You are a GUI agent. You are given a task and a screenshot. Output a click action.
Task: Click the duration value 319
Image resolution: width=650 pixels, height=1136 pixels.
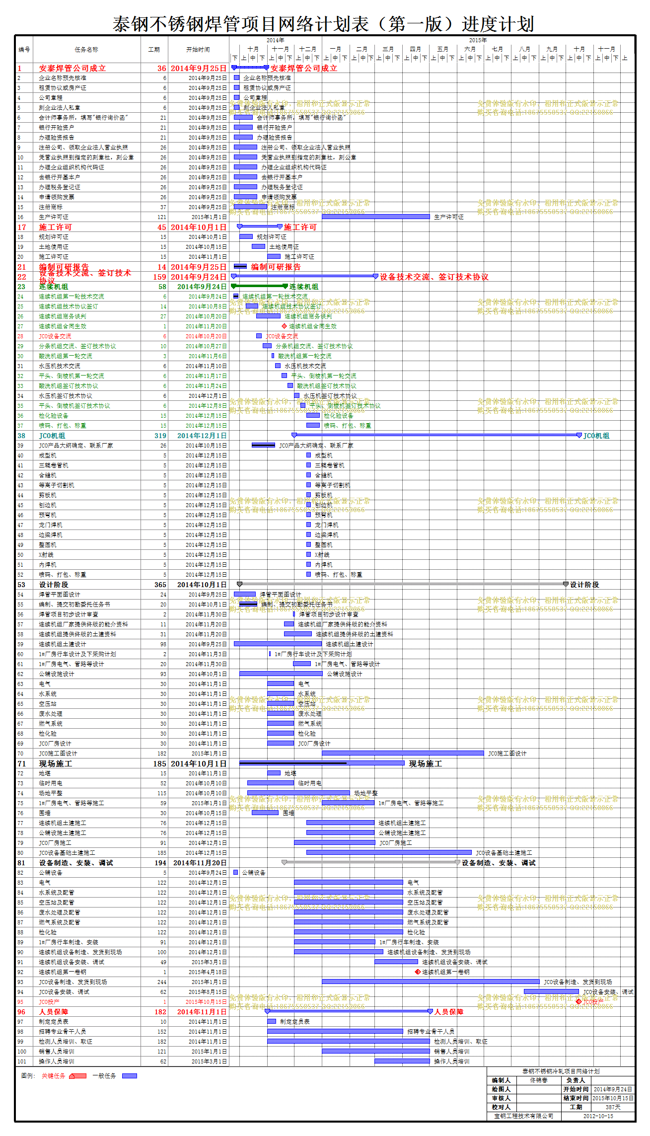160,436
